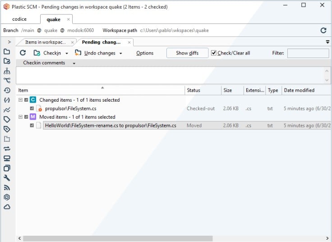Open the labels tag icon
The height and width of the screenshot is (242, 332).
(7, 119)
